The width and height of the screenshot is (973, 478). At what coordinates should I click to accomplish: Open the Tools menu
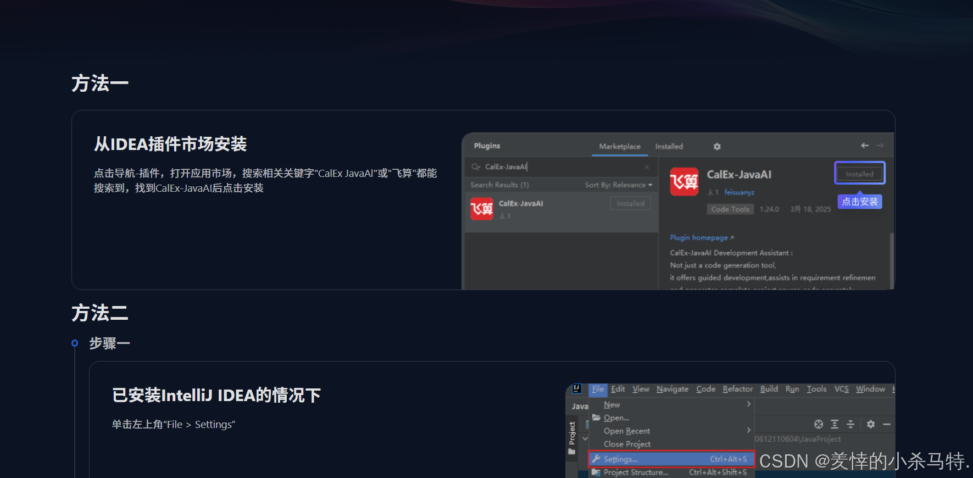(816, 389)
